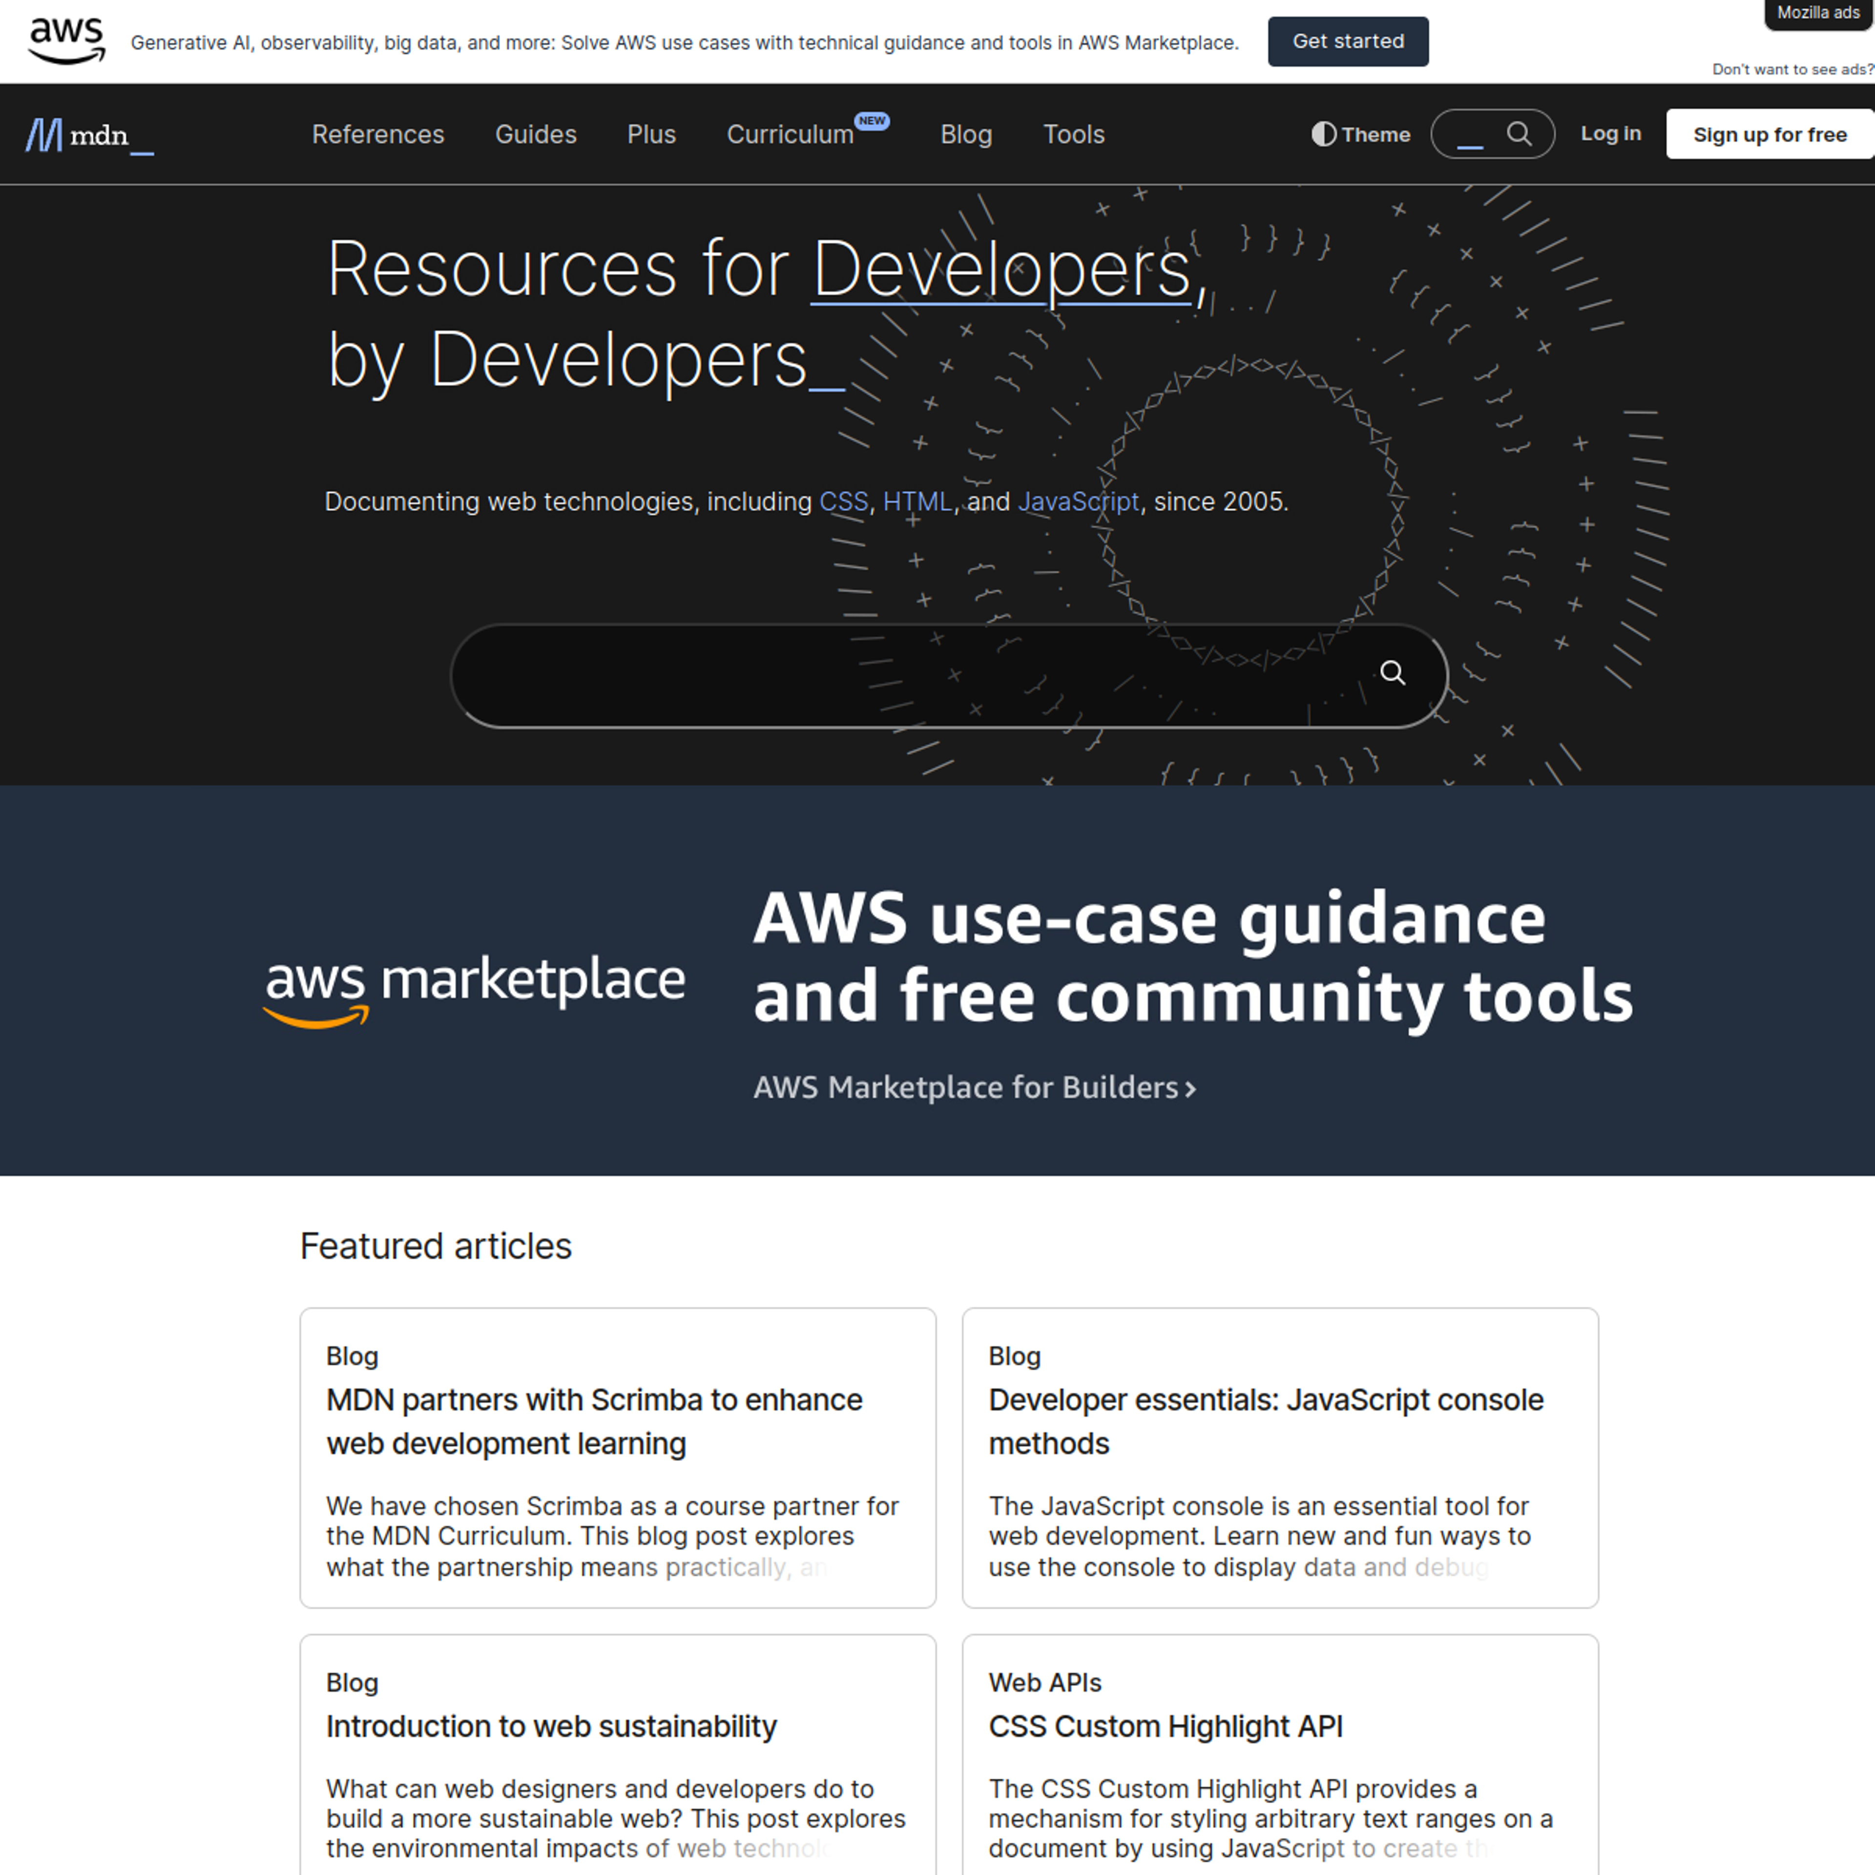This screenshot has width=1875, height=1875.
Task: Click the Web APIs category label
Action: (1044, 1683)
